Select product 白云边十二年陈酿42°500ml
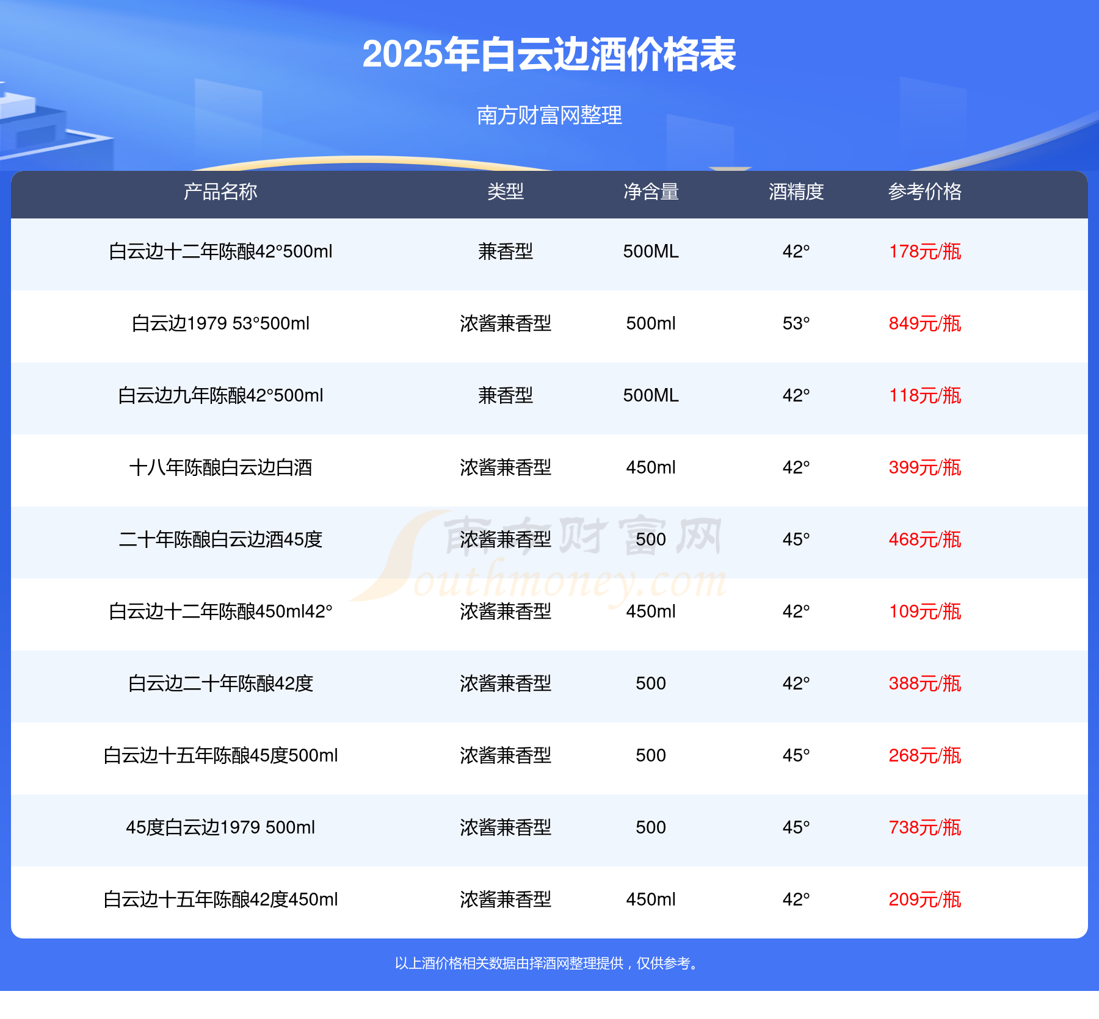The height and width of the screenshot is (1019, 1099). (x=220, y=251)
